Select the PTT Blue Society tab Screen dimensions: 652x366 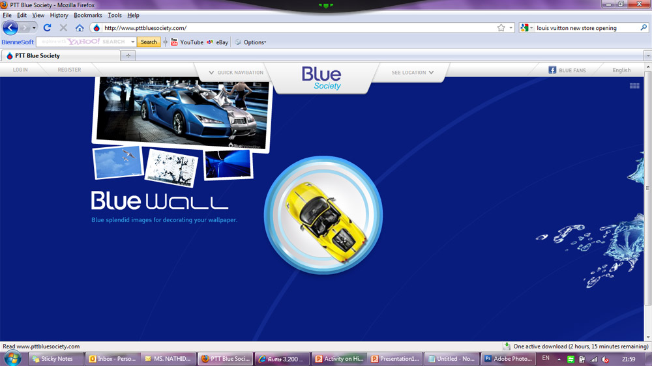pos(61,55)
